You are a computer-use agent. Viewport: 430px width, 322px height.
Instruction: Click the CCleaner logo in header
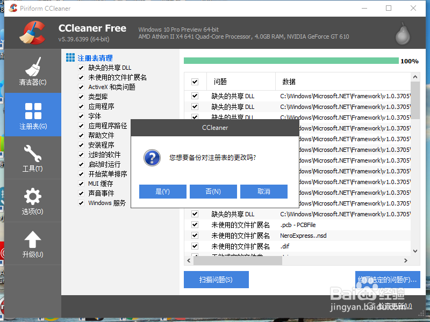[32, 33]
